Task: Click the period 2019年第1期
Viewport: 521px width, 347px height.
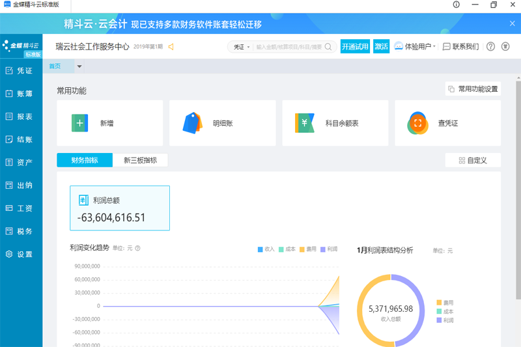Action: point(148,46)
